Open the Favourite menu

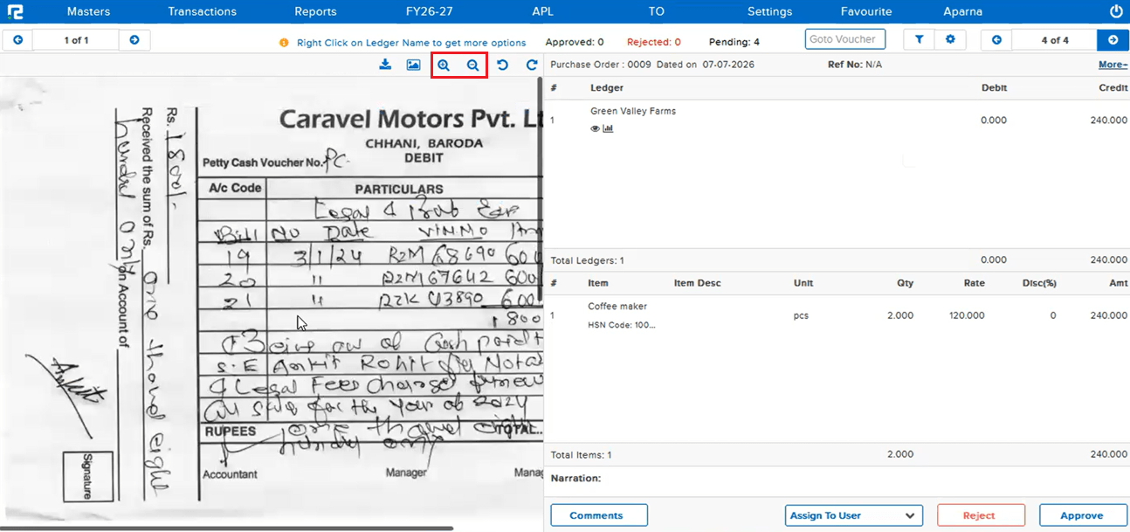(x=866, y=11)
